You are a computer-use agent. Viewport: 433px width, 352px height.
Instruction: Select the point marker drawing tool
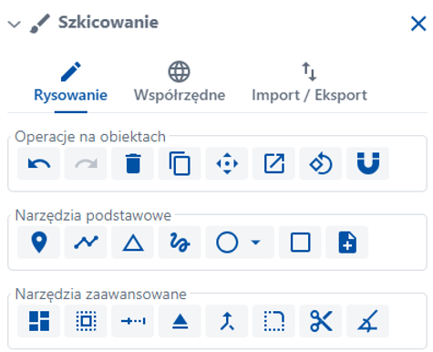pyautogui.click(x=38, y=243)
